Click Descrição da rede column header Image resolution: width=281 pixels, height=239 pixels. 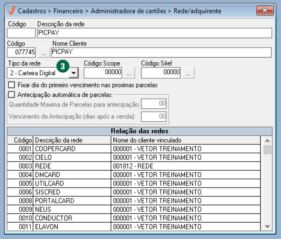[72, 140]
